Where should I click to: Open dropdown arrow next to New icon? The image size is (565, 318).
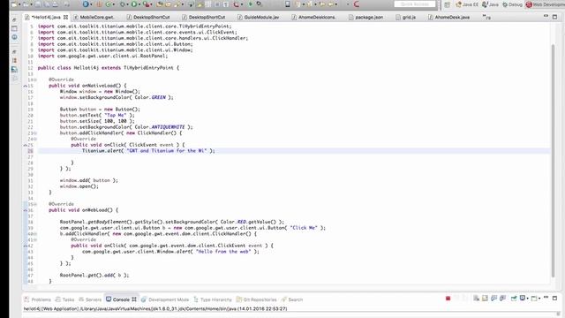coord(19,4)
